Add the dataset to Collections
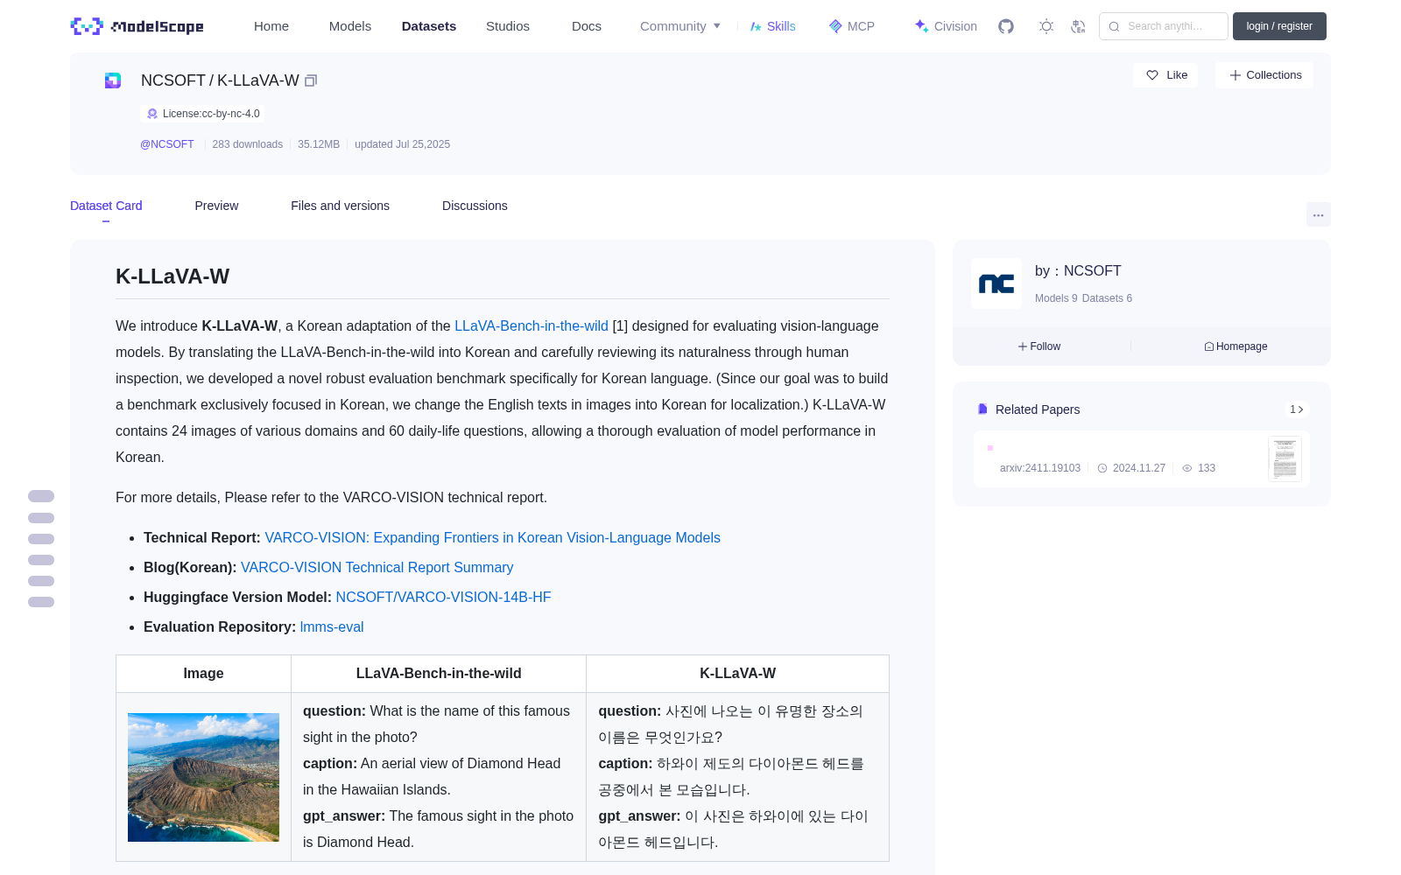1401x875 pixels. [1264, 75]
